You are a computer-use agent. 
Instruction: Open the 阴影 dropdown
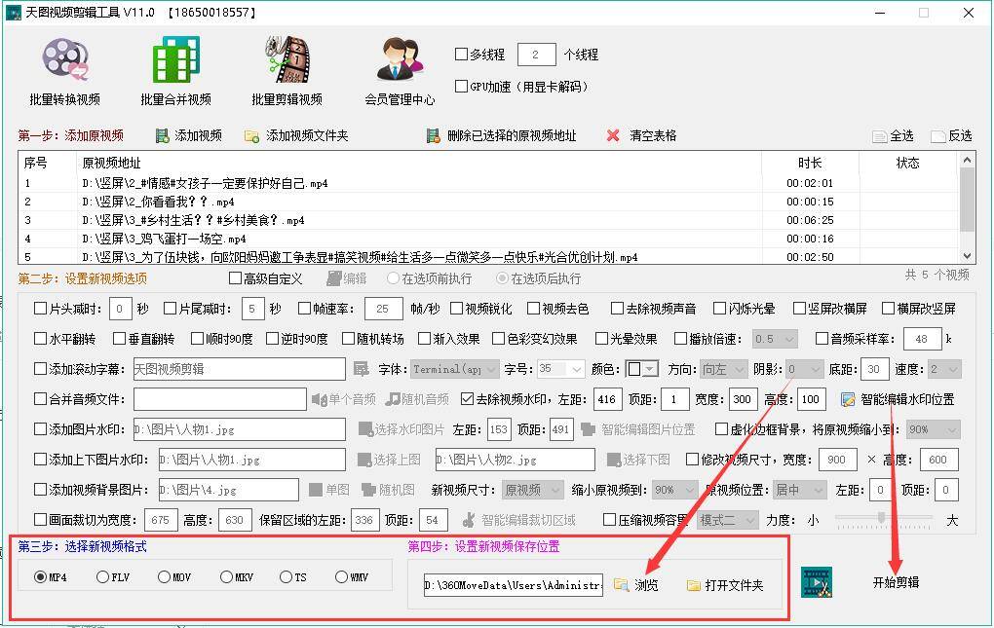[x=804, y=369]
